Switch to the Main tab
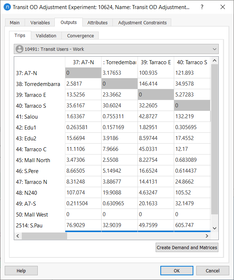This screenshot has width=234, height=280. pyautogui.click(x=15, y=23)
